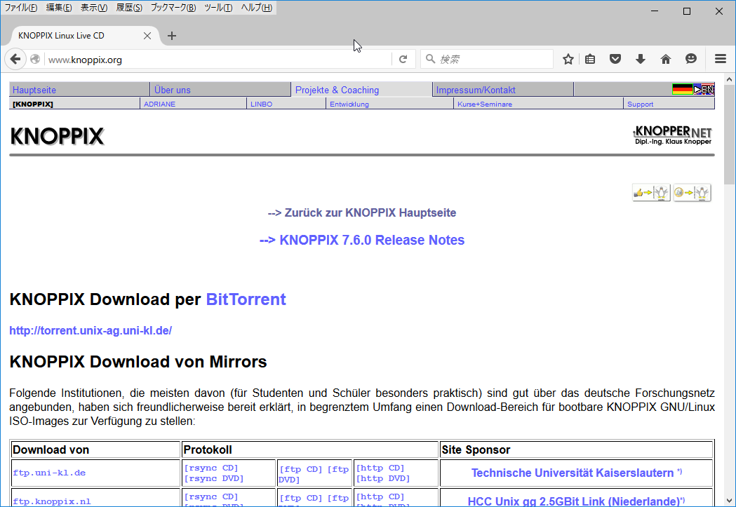Open the Impressum/Kontakt tab
Image resolution: width=736 pixels, height=507 pixels.
click(x=476, y=90)
